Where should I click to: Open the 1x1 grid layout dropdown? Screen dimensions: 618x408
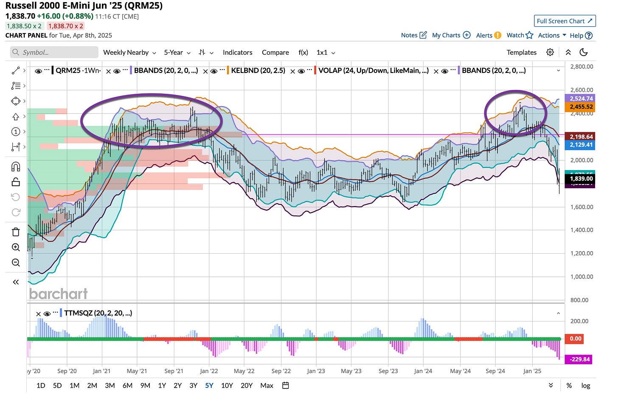(x=326, y=52)
